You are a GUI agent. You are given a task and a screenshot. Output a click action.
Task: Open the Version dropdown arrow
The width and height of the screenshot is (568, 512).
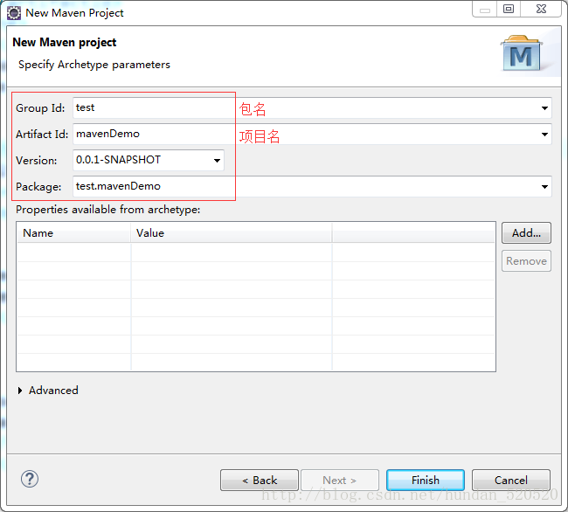coord(217,161)
